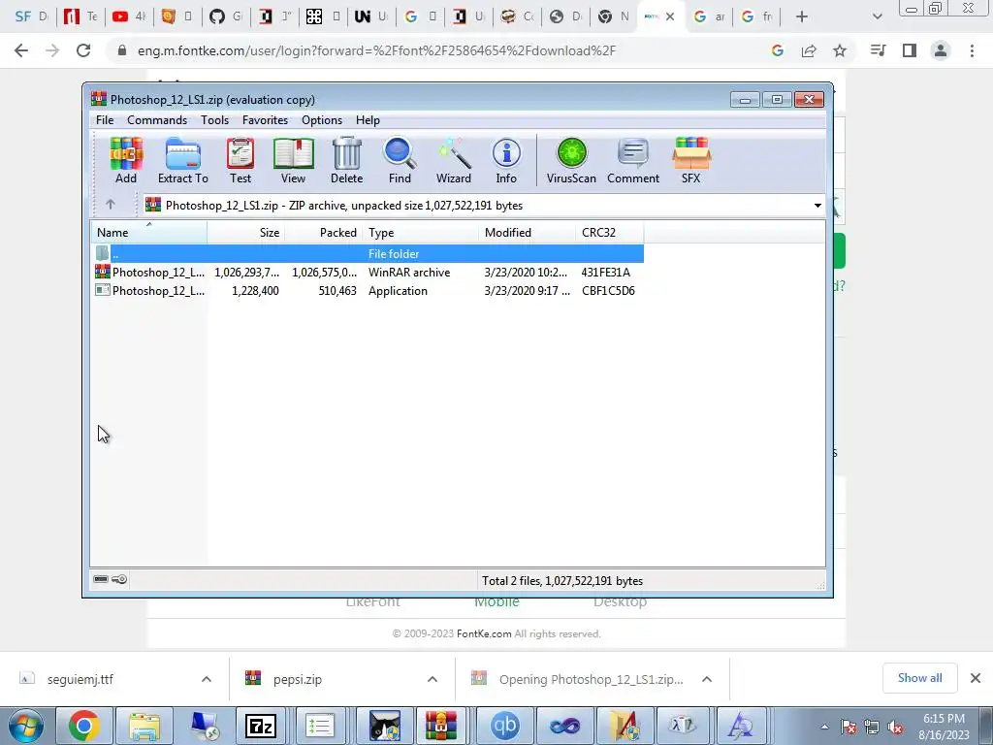Image resolution: width=993 pixels, height=745 pixels.
Task: Show hidden tray icons arrow
Action: (x=824, y=728)
